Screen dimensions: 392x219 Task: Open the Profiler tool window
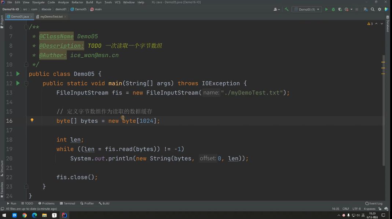point(87,204)
